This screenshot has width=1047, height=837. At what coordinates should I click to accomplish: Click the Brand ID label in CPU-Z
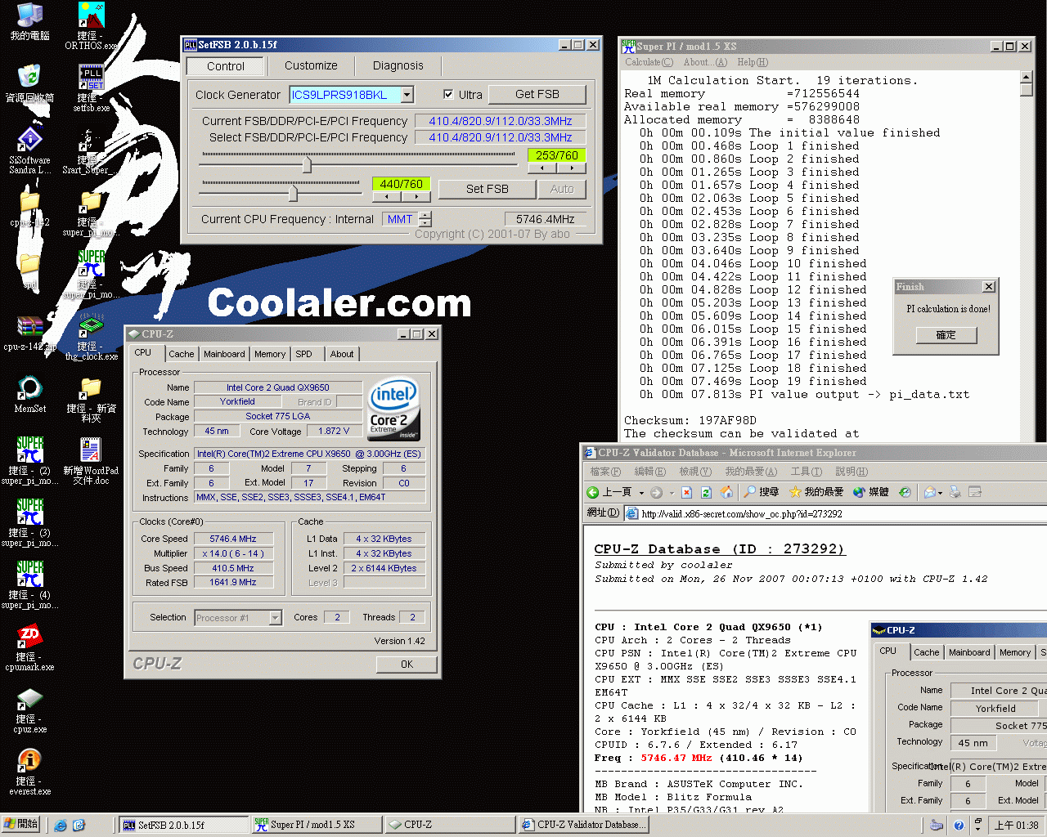point(315,402)
